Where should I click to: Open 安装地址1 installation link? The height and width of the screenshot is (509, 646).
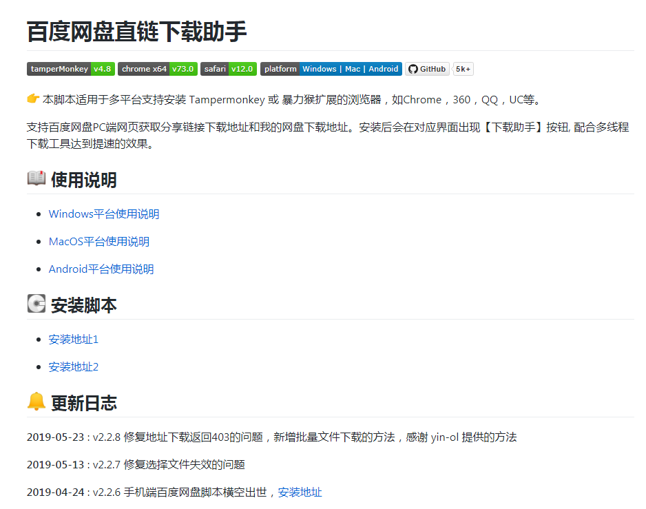(73, 340)
